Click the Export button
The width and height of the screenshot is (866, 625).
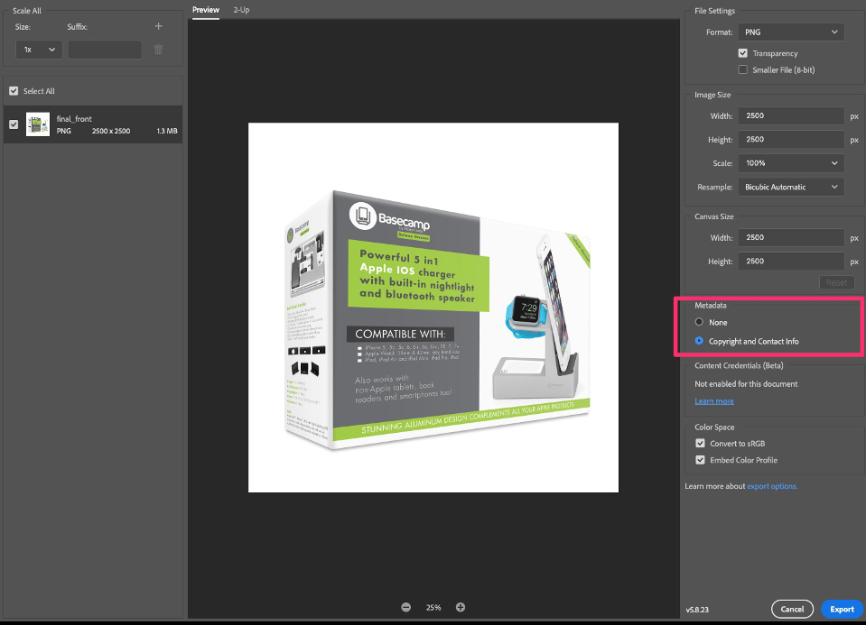843,609
